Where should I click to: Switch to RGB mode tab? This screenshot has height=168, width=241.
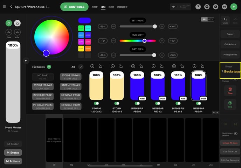(111, 7)
